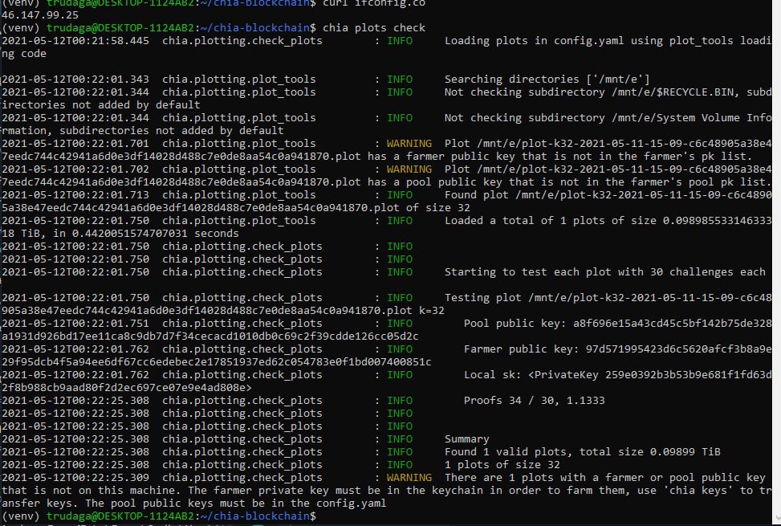Click the 'Pool public key:' label

tap(515, 324)
